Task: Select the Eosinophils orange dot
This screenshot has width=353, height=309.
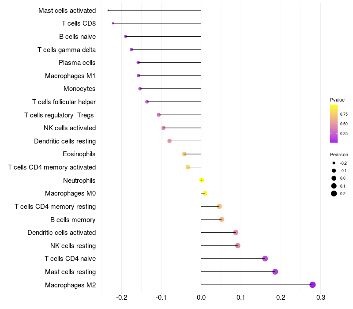Action: [184, 154]
